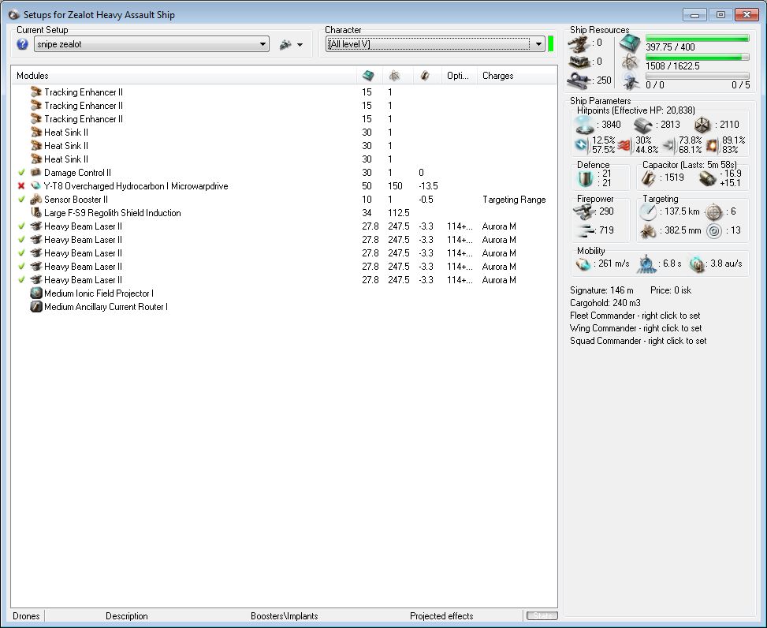Click the Targeting Range charge cell
767x628 pixels.
(x=514, y=200)
